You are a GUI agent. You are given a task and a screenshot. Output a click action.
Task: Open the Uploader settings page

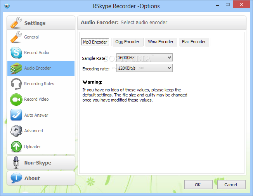click(41, 147)
